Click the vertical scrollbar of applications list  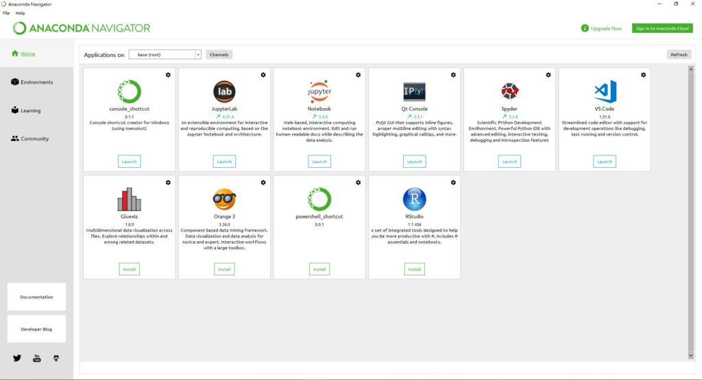pyautogui.click(x=690, y=205)
